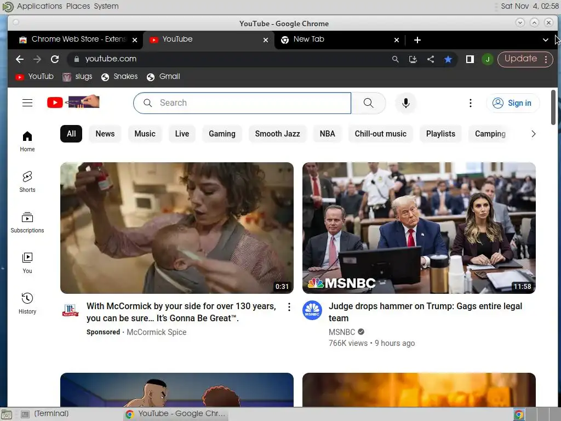Filter by the Camping chip
This screenshot has height=421, width=561.
coord(490,134)
